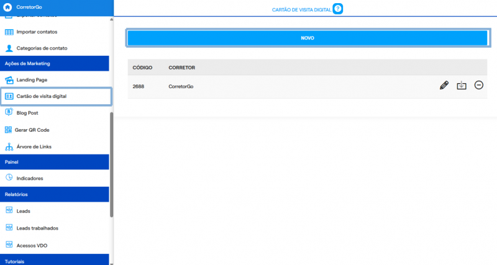This screenshot has height=265, width=497.
Task: Create a new card with NOVO button
Action: (308, 38)
